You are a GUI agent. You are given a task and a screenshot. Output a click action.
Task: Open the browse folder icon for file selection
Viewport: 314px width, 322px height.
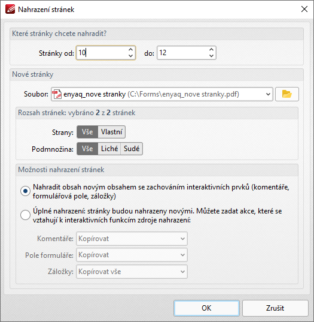(x=286, y=94)
